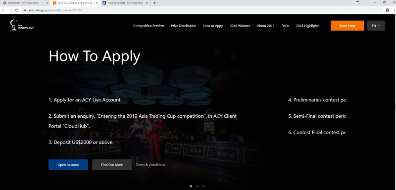The width and height of the screenshot is (396, 190).
Task: Open the Chrome three-dot menu
Action: click(394, 10)
